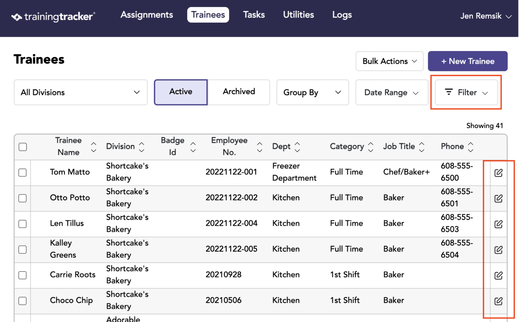Click edit icon for Tom Matto
This screenshot has width=519, height=322.
(x=498, y=173)
